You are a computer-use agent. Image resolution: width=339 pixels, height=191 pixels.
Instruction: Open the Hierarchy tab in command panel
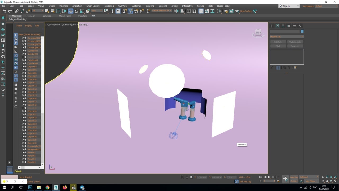283,26
